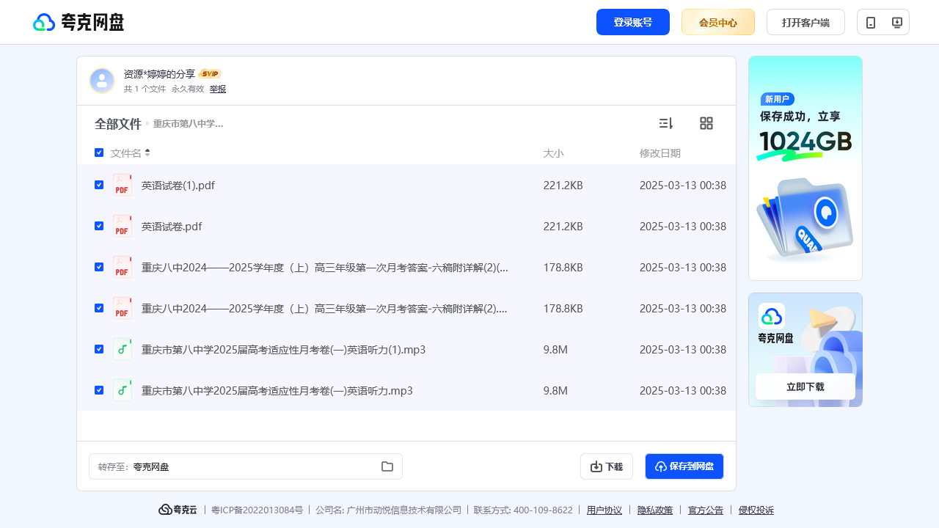
Task: Uncheck the checkbox for 六稿附详解(2). PDF
Action: click(x=99, y=308)
